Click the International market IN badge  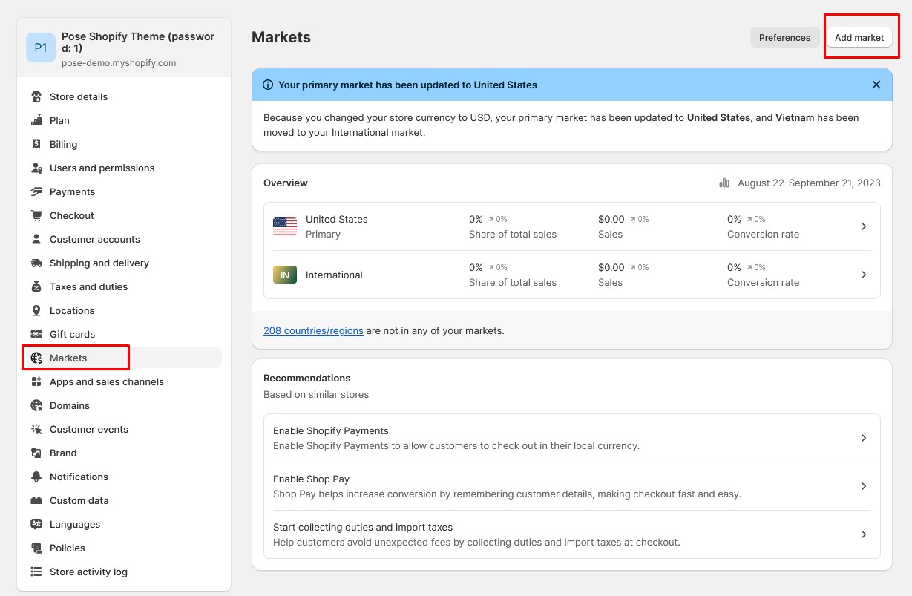click(x=285, y=275)
